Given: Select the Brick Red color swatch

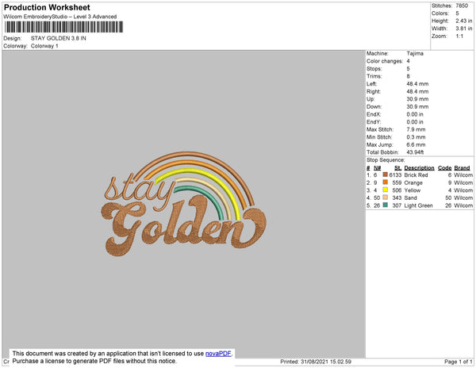Looking at the screenshot, I should 386,174.
